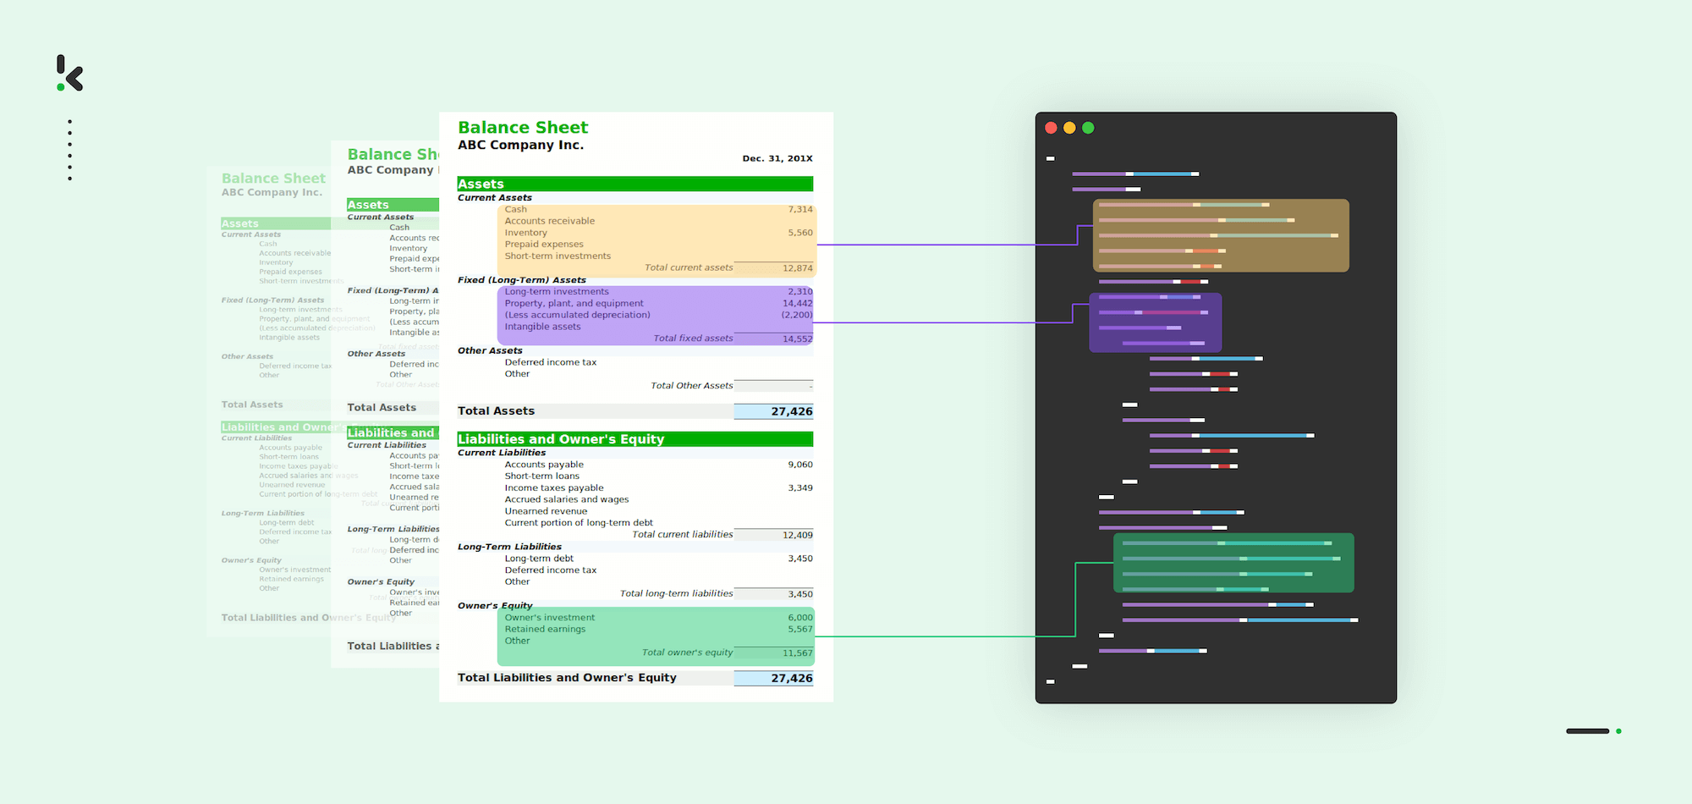Click the red close dot on the code window
Viewport: 1692px width, 804px height.
(1051, 128)
